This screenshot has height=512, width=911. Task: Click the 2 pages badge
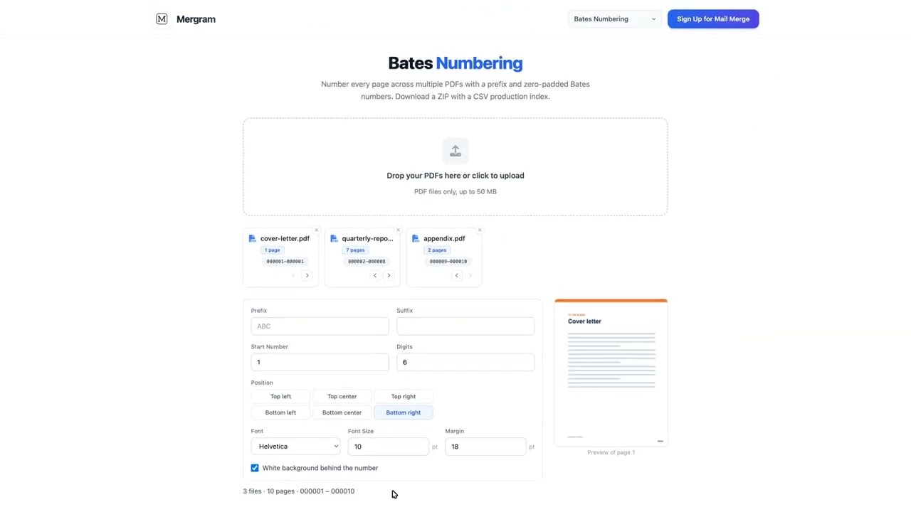pyautogui.click(x=437, y=250)
